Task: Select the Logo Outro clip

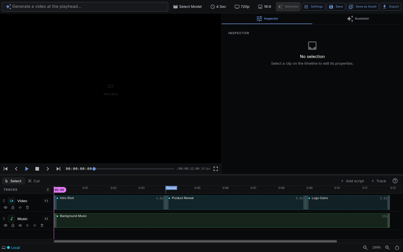Action: click(348, 202)
